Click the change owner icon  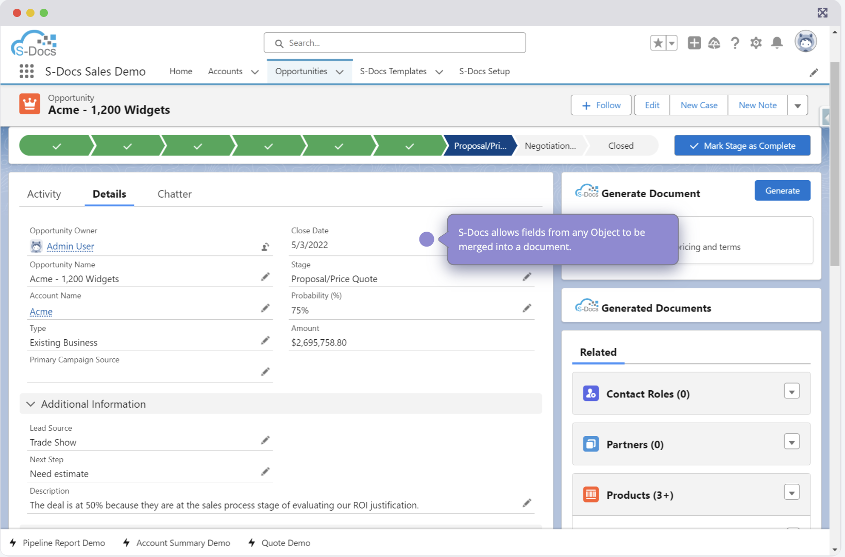[x=265, y=247]
